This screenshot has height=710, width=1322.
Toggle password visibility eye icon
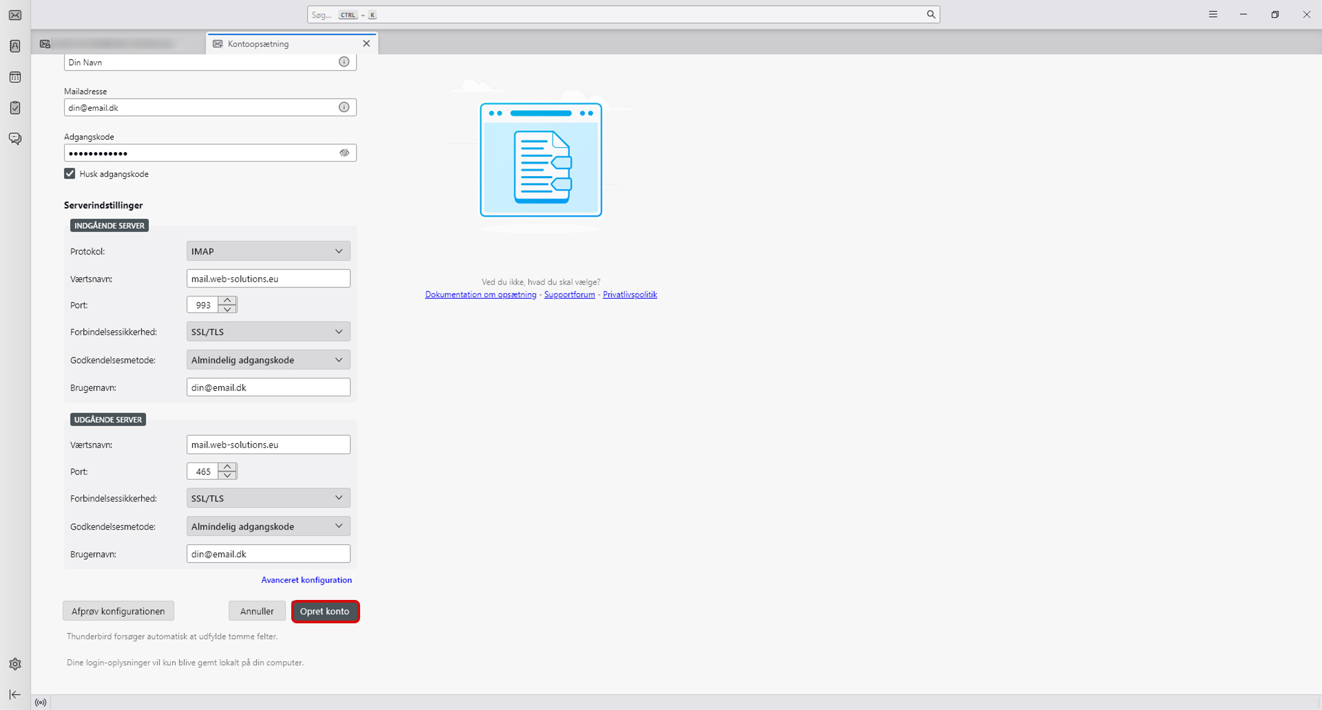pyautogui.click(x=344, y=153)
